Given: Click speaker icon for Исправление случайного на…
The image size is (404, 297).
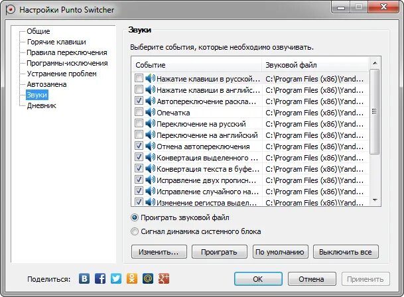Looking at the screenshot, I should (150, 192).
